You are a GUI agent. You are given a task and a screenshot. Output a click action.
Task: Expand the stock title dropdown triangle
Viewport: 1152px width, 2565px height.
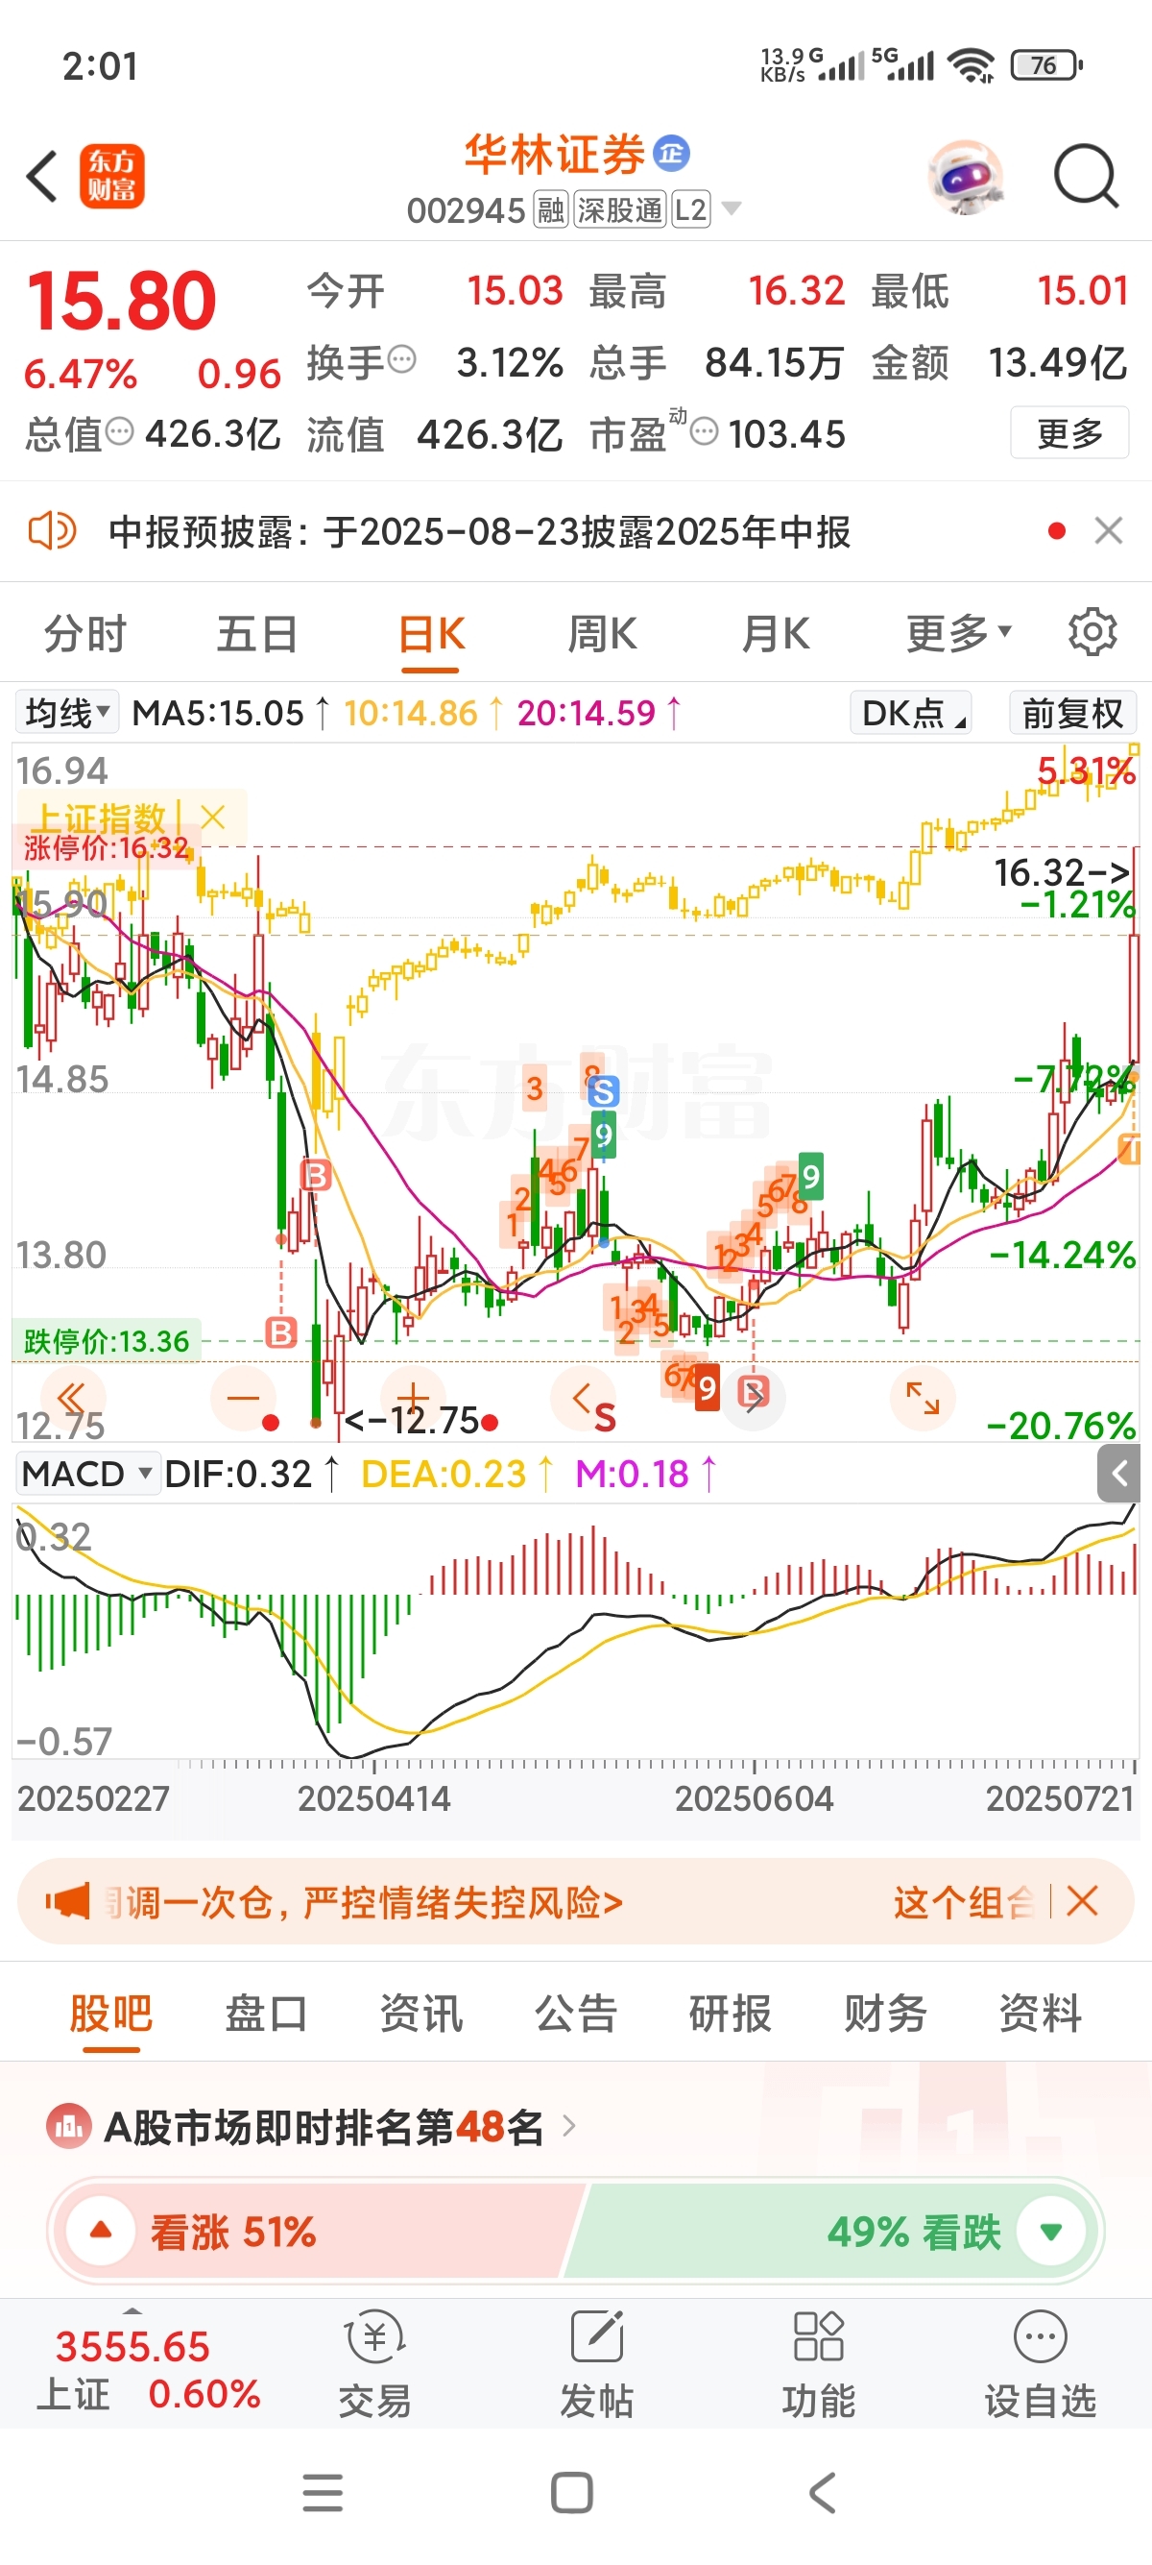(732, 208)
